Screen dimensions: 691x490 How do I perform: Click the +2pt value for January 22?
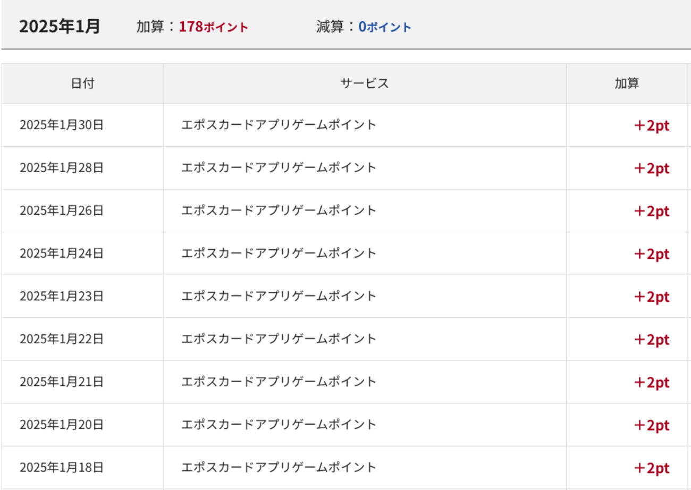pyautogui.click(x=652, y=340)
